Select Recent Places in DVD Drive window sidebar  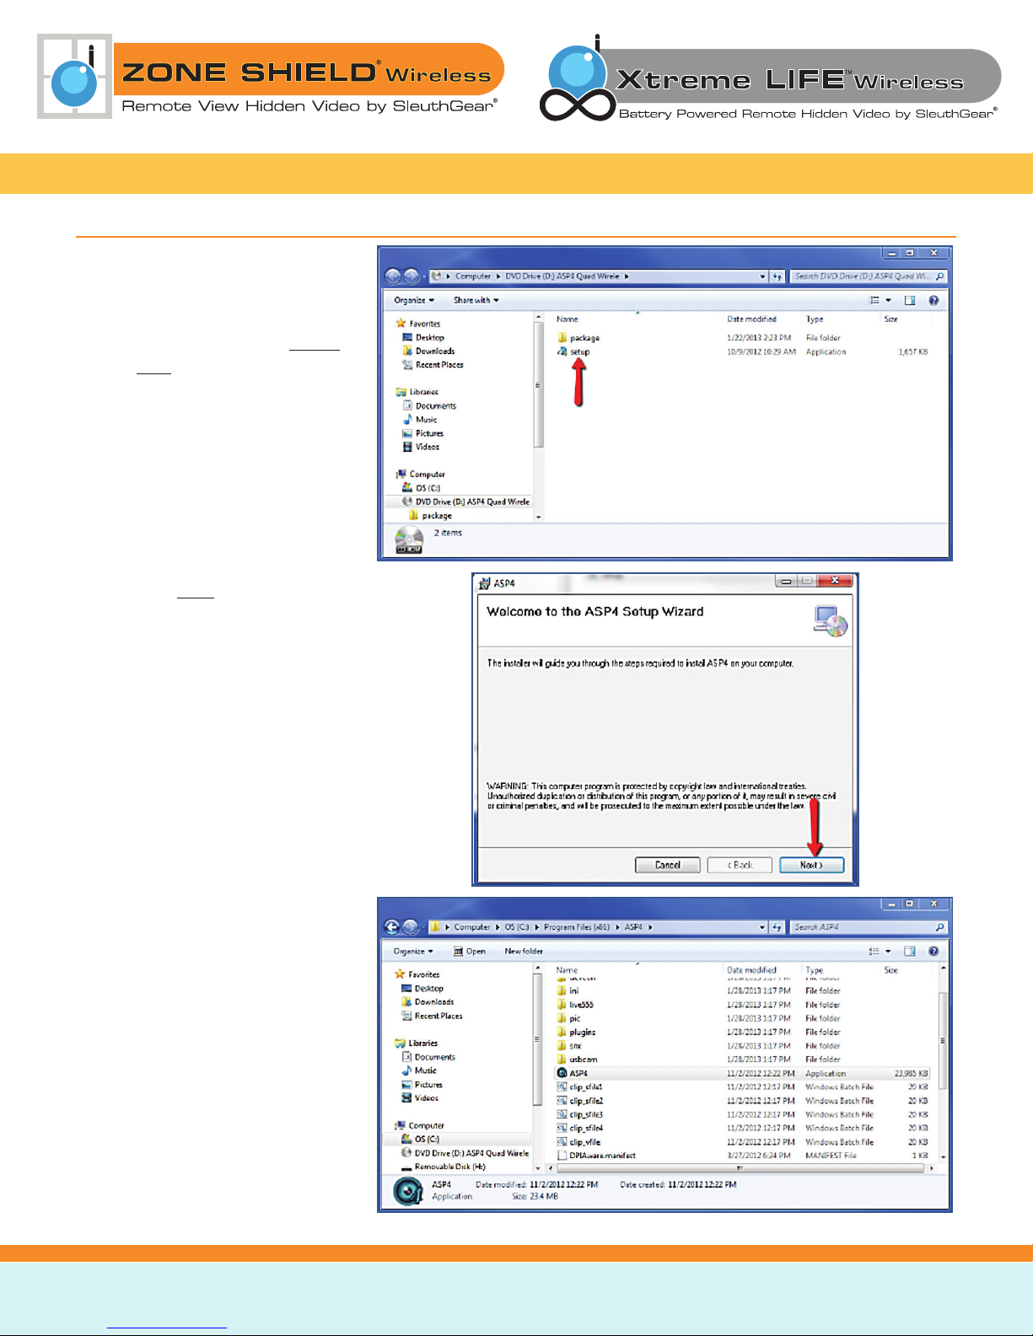click(x=433, y=365)
